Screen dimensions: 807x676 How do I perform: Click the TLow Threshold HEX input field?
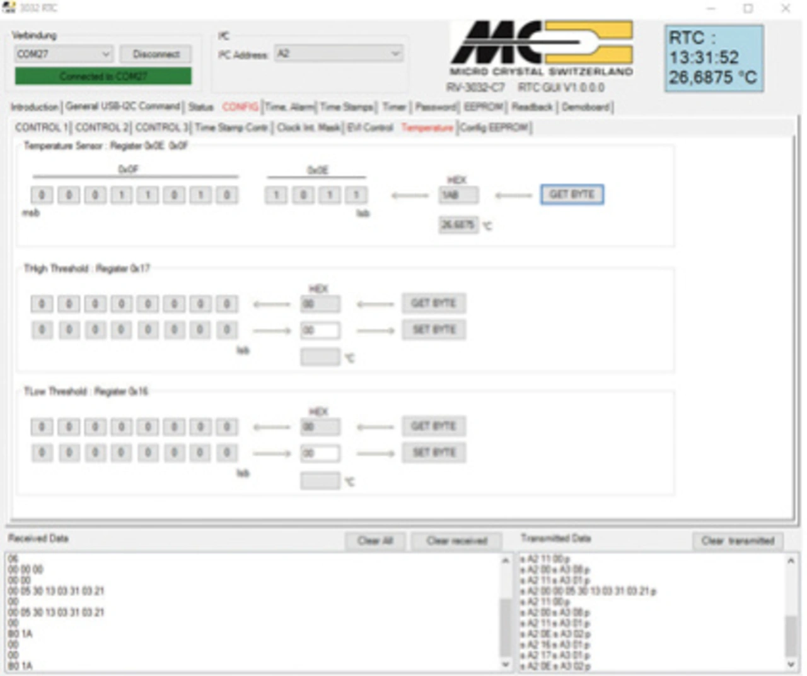coord(320,453)
